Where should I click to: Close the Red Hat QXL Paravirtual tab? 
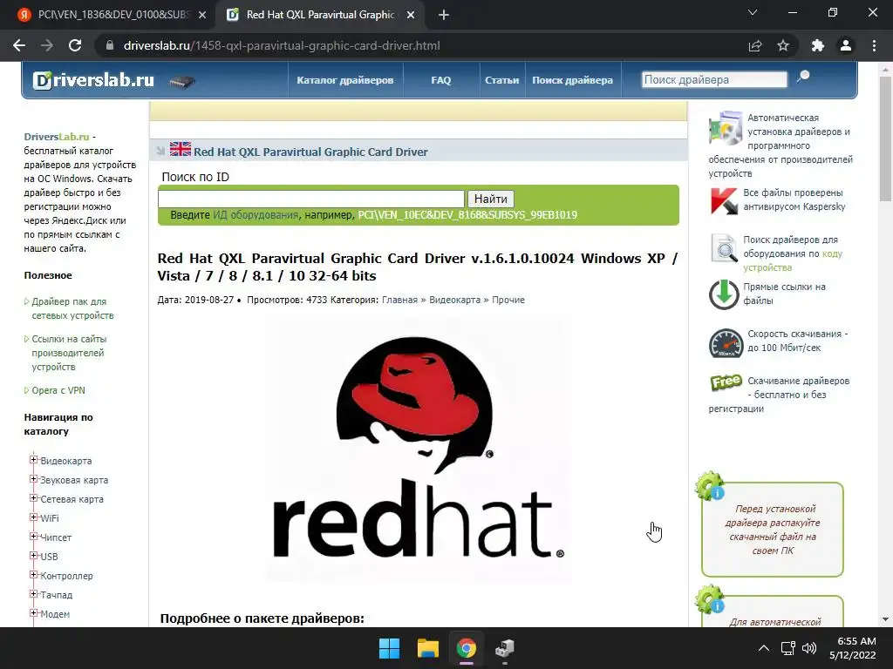point(411,15)
